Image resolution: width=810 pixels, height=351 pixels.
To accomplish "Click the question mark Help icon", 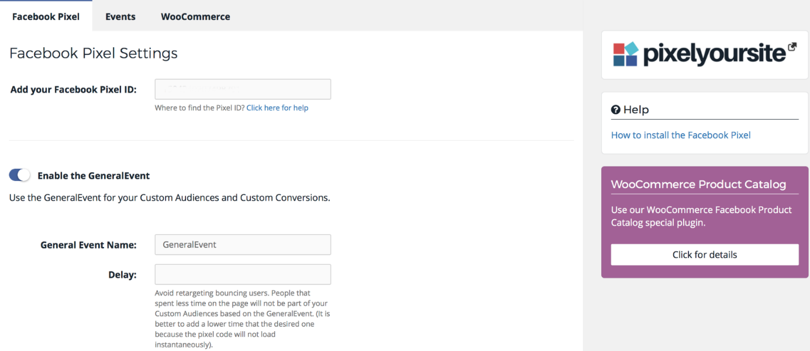I will [x=616, y=110].
